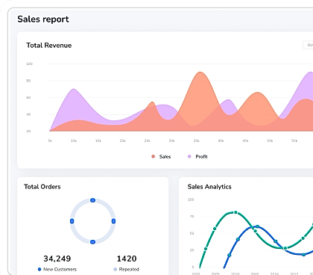
Task: Toggle the Sales series legend label
Action: (165, 157)
